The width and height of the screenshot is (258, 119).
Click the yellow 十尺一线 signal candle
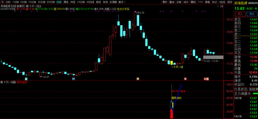[172, 63]
